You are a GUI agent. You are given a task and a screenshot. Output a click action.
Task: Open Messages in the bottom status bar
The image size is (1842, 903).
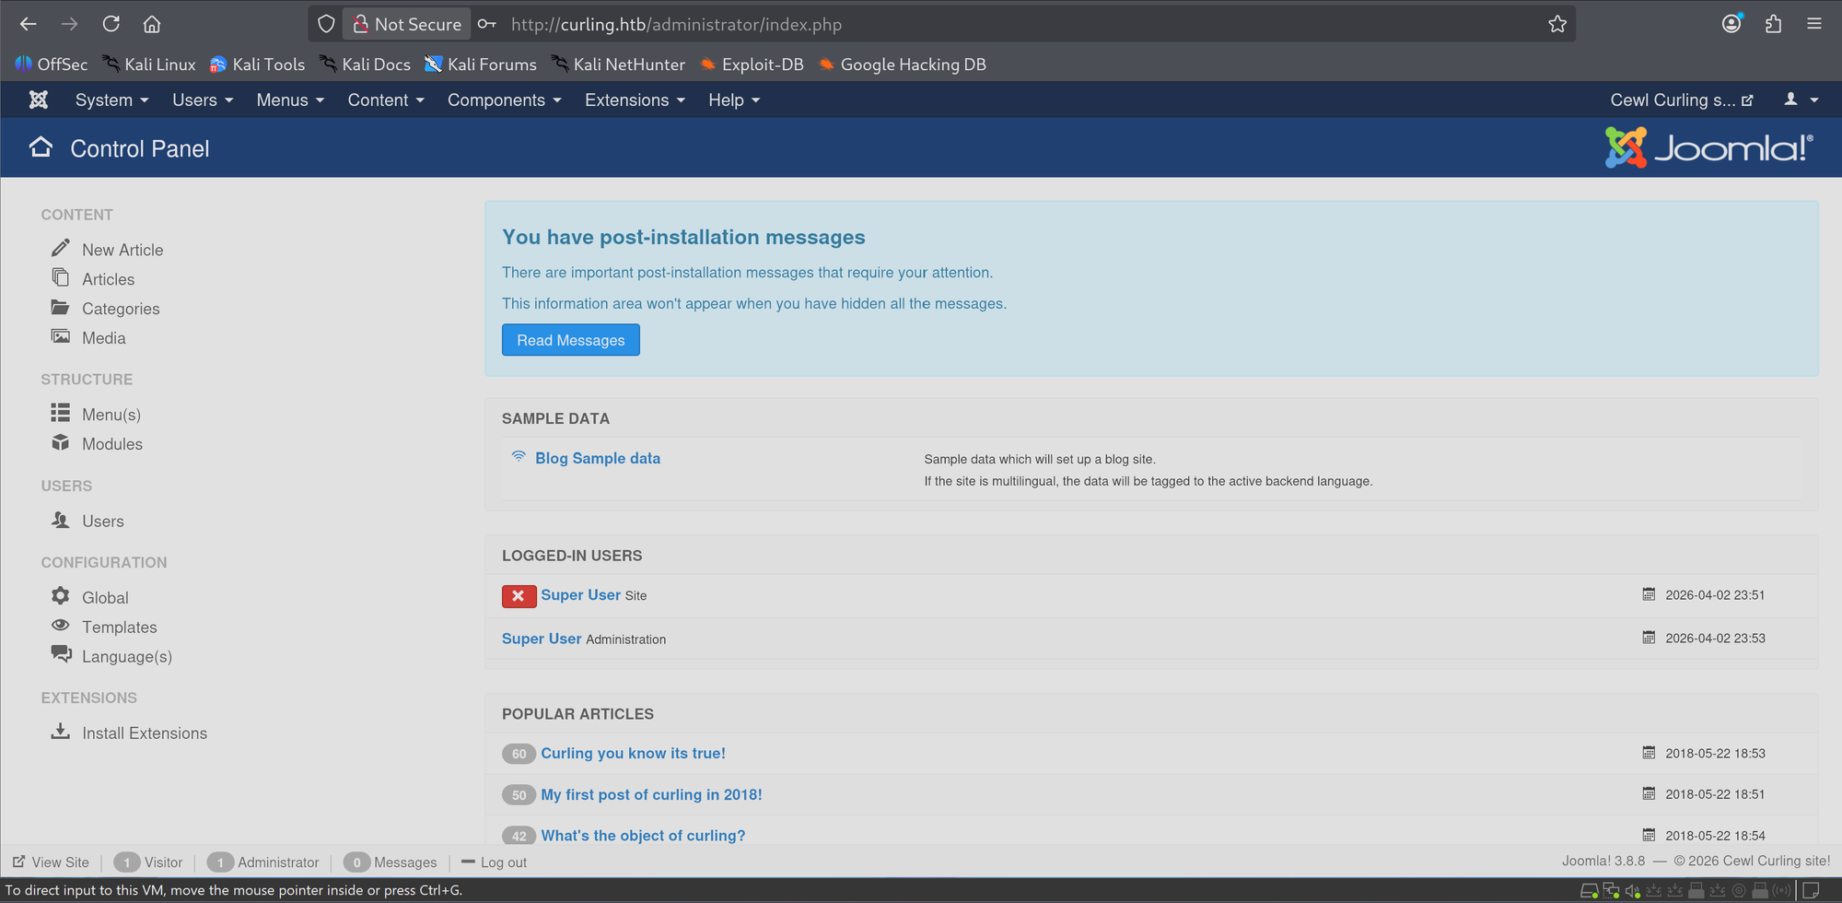[x=391, y=862]
